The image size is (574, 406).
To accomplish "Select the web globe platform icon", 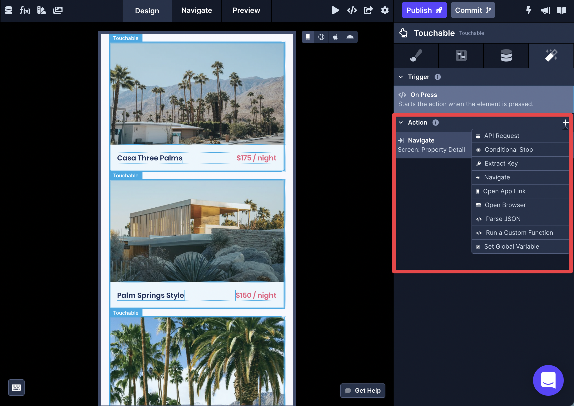I will tap(321, 37).
